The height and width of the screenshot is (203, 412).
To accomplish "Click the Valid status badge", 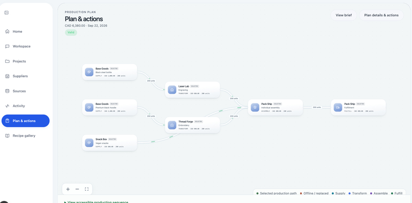I will tap(71, 33).
